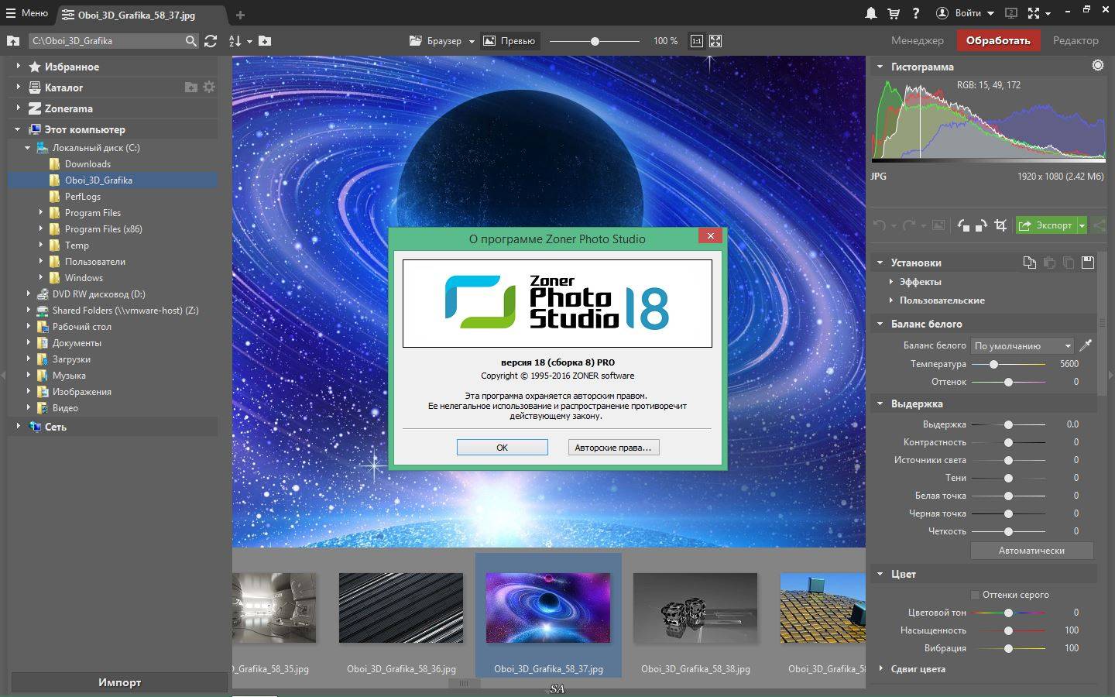Adjust the Контрастность slider
The image size is (1115, 697).
pos(1008,442)
